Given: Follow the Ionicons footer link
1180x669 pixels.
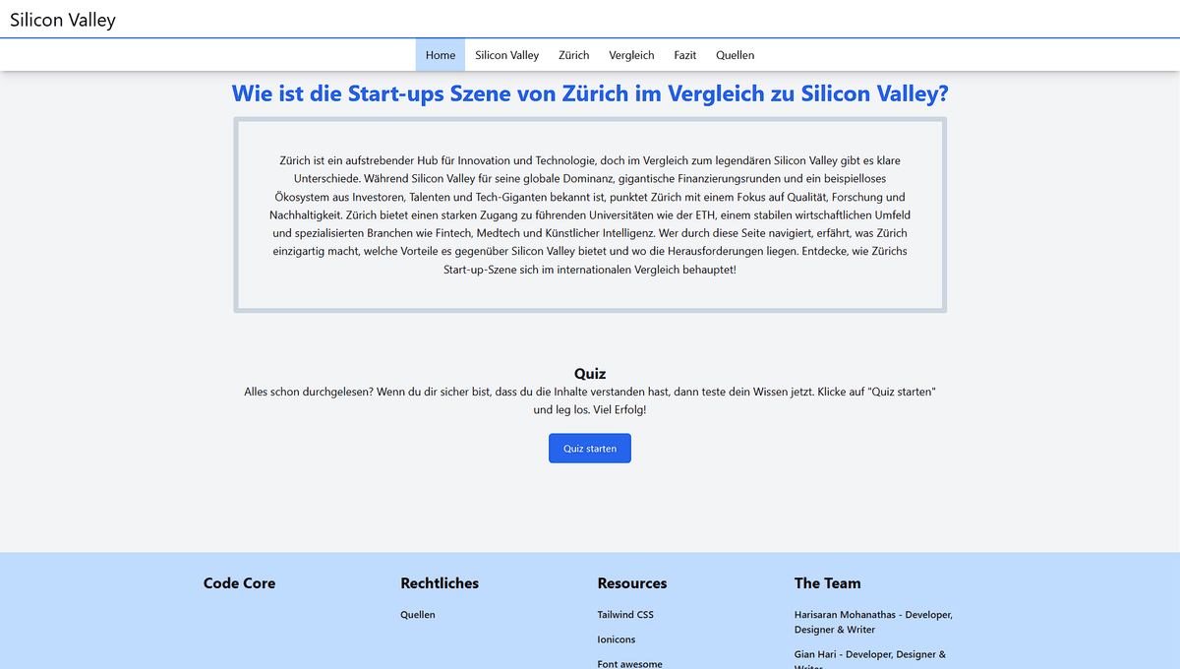Looking at the screenshot, I should pos(618,639).
